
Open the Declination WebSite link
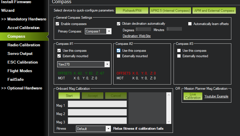click(137, 36)
